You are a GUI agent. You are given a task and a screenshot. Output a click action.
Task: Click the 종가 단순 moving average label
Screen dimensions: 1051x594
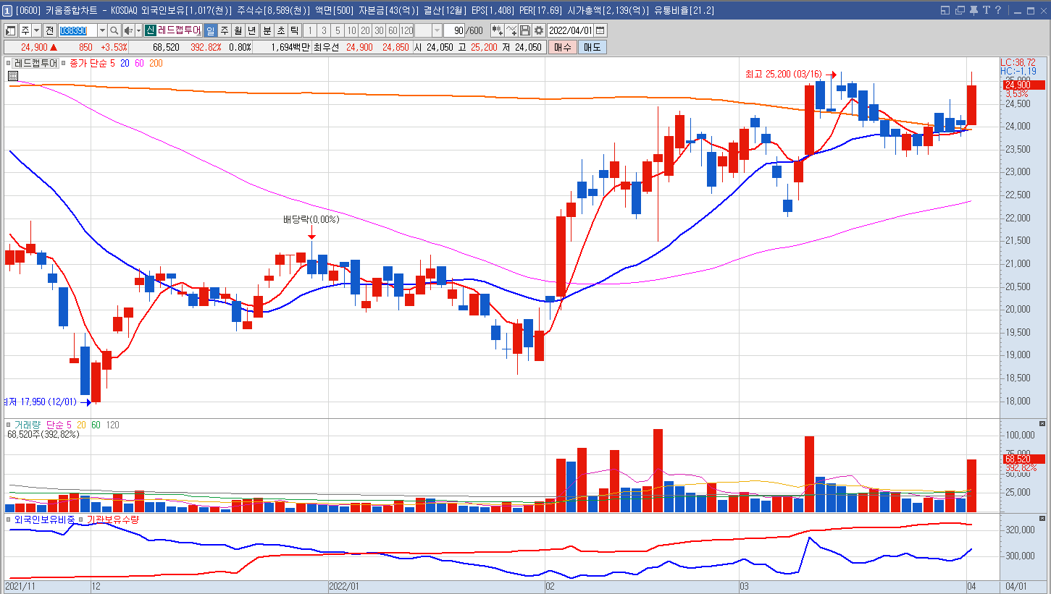87,64
